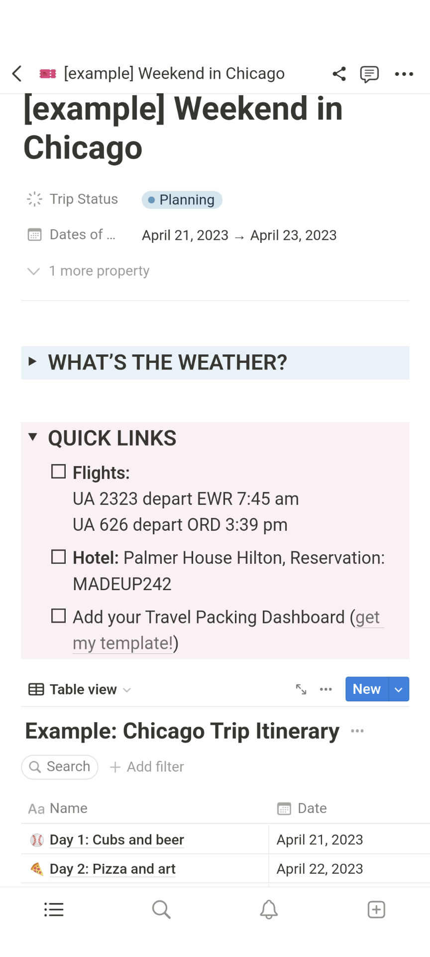Tap the back arrow at top left
Image resolution: width=430 pixels, height=957 pixels.
click(16, 73)
